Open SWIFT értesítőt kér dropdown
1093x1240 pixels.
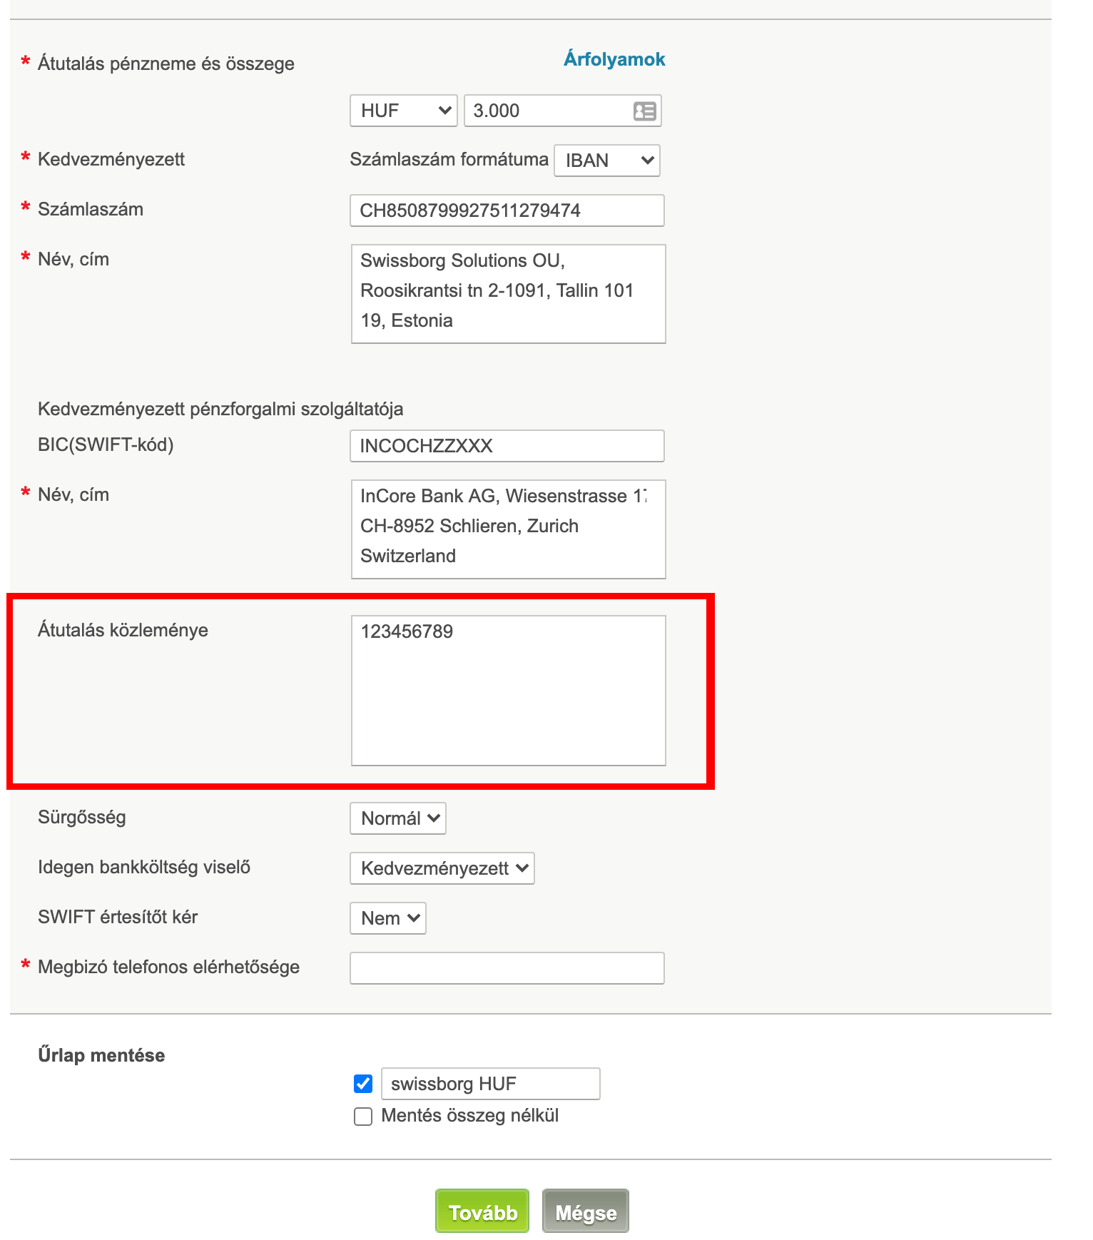coord(387,918)
